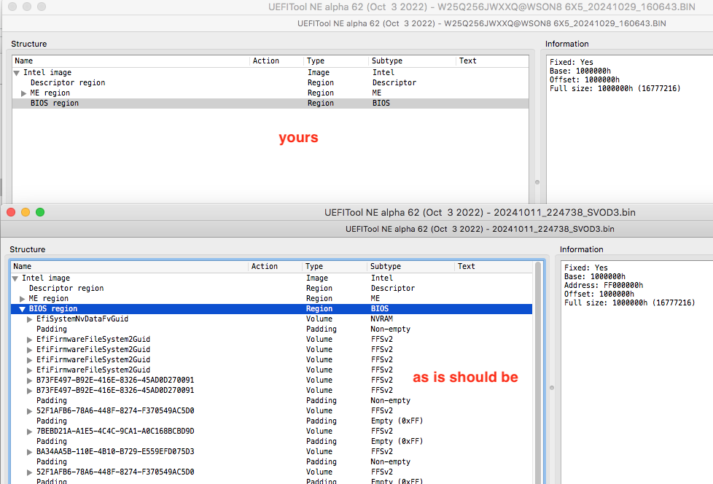Expand ME region in the W25Q256JWXXQ window
Image resolution: width=713 pixels, height=484 pixels.
23,93
